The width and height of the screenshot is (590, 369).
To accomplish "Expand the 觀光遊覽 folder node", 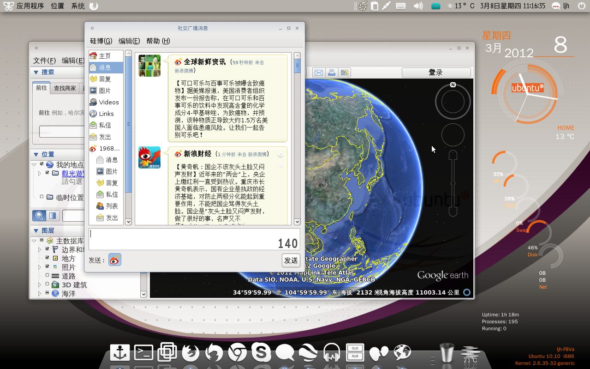I will [40, 173].
